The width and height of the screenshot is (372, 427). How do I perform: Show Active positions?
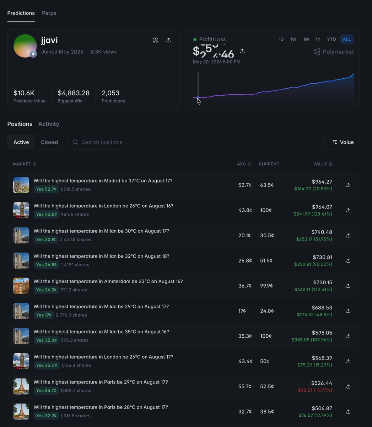[x=21, y=142]
